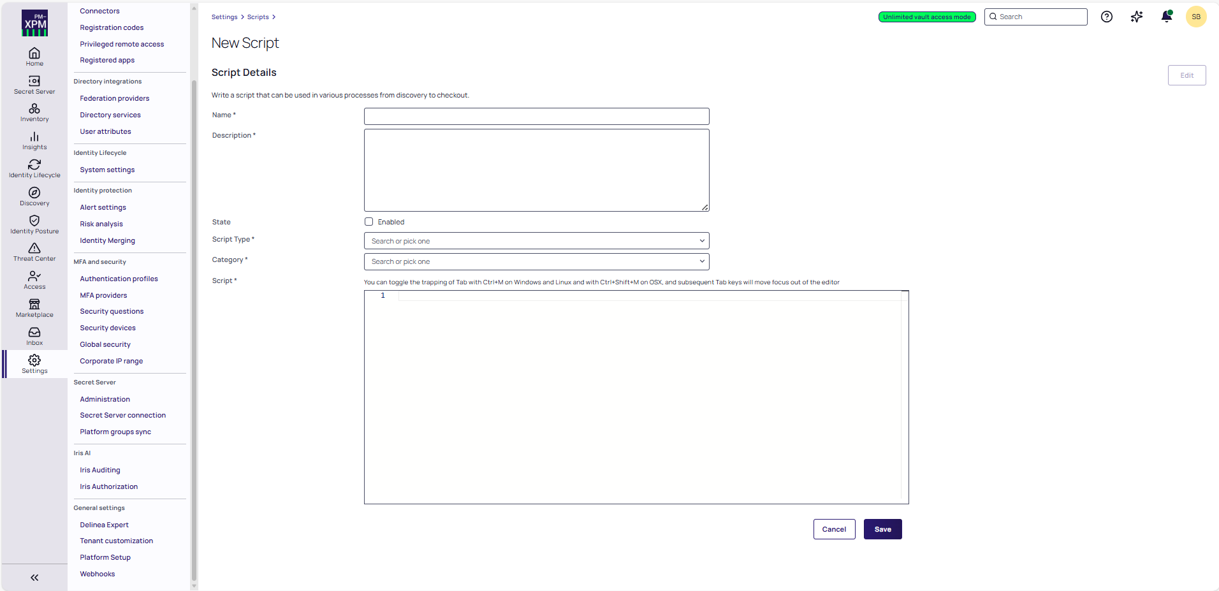Click into the script Name field
1219x591 pixels.
(536, 116)
